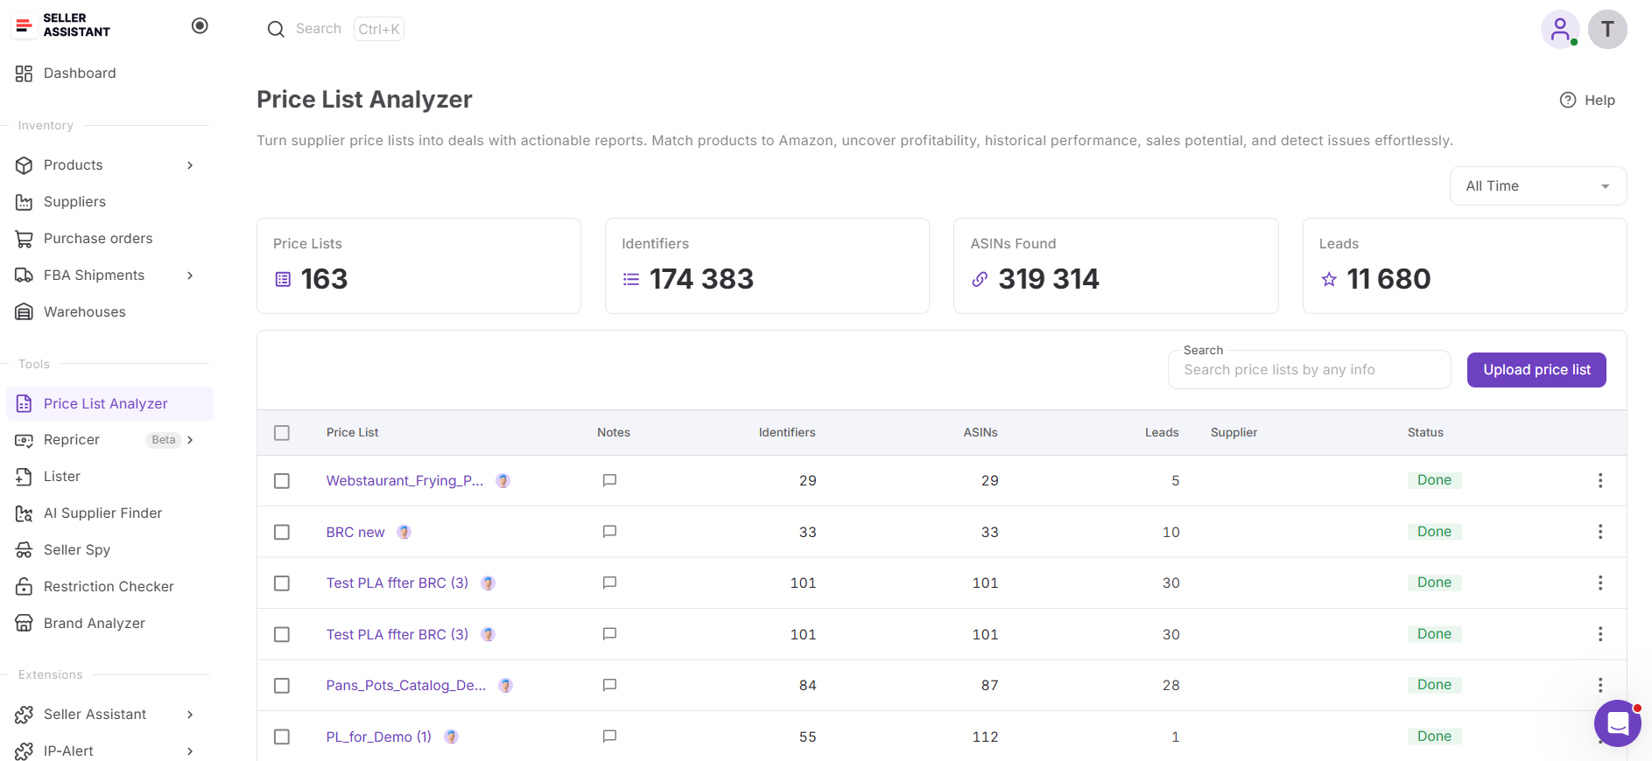Viewport: 1652px width, 761px height.
Task: Open the BRC new price list link
Action: 355,532
